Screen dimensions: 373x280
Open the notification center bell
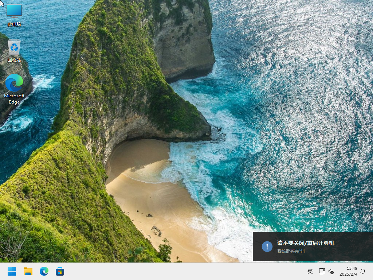pyautogui.click(x=363, y=271)
